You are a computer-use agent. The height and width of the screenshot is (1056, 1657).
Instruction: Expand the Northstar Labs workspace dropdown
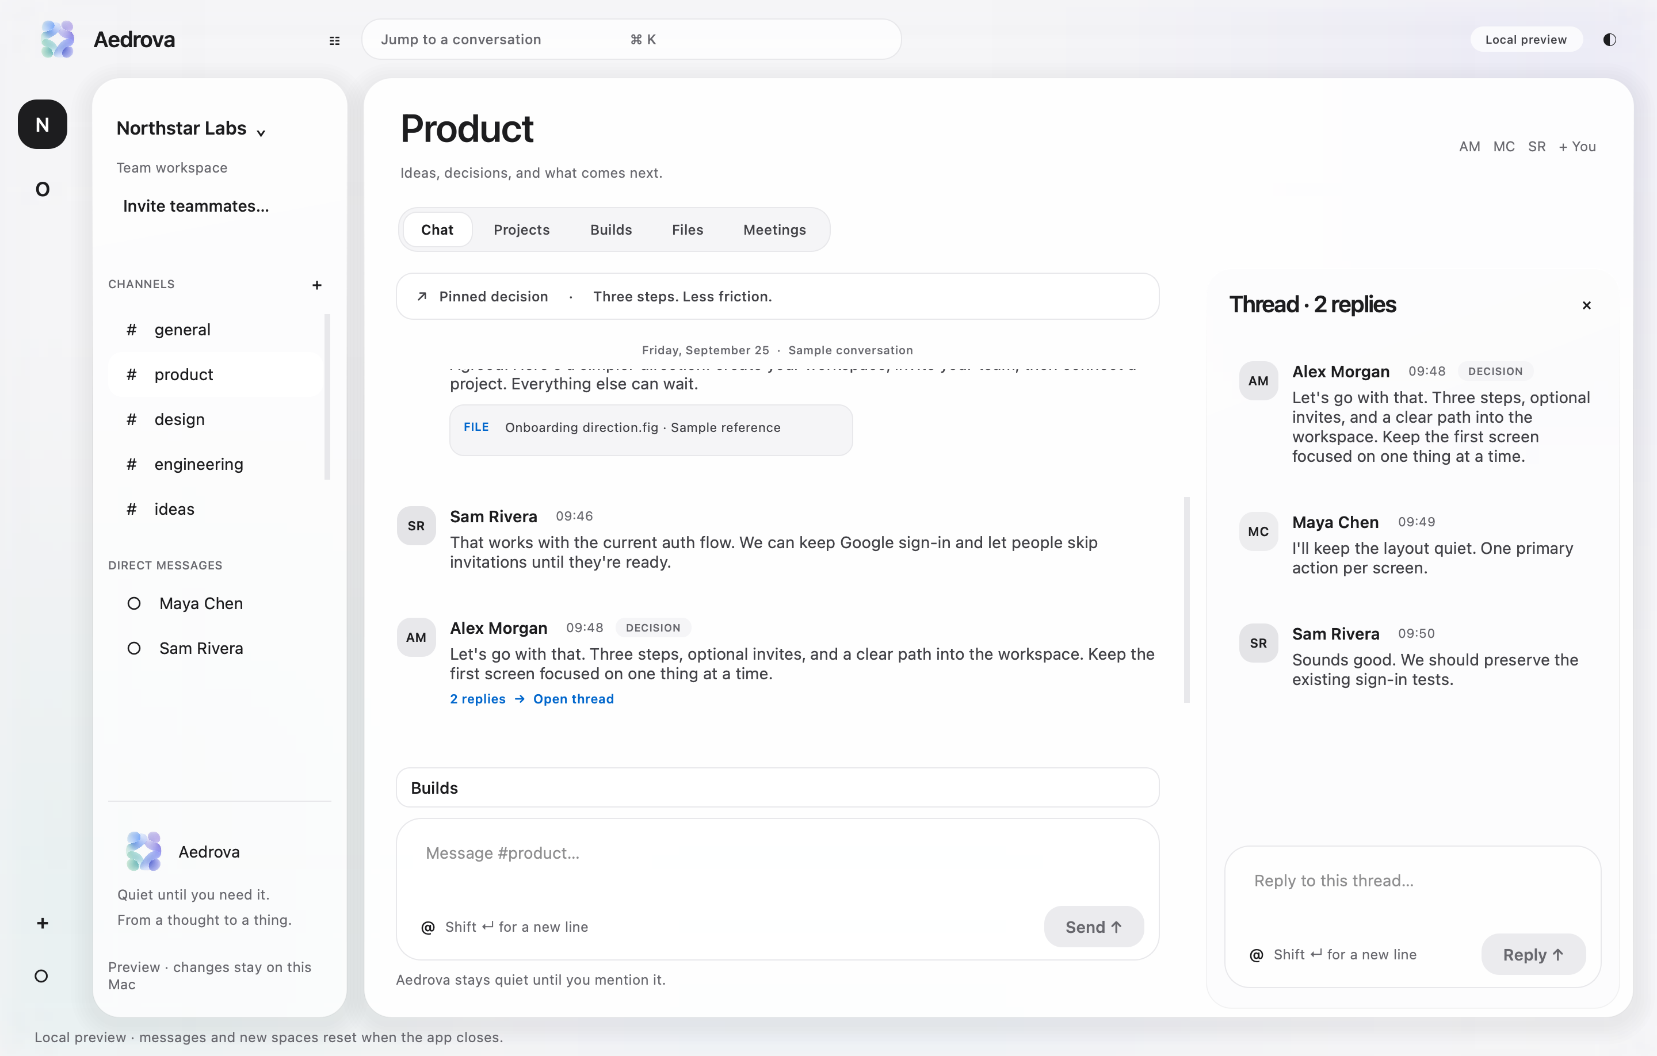click(x=261, y=133)
